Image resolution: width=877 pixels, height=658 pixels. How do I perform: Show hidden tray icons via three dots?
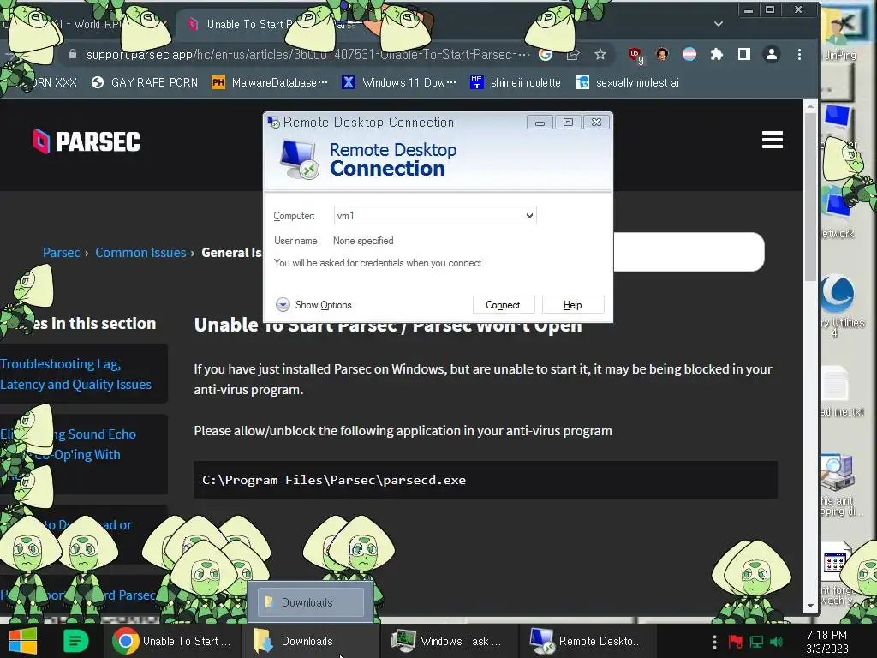tap(714, 642)
